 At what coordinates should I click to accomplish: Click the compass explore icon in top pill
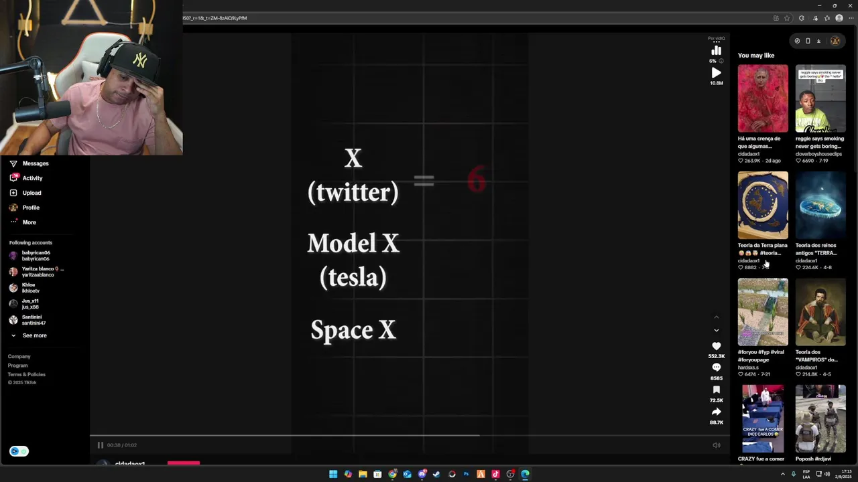(797, 41)
